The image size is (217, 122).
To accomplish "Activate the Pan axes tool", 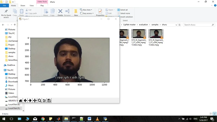I will (35, 101).
